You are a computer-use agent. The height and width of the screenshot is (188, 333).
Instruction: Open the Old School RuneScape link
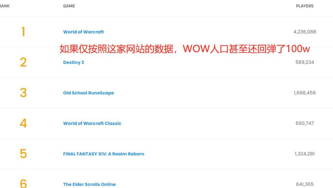tap(89, 93)
